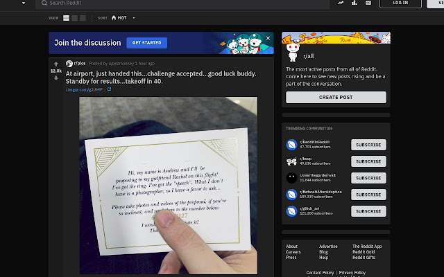Click the 12.0k vote score

pyautogui.click(x=56, y=71)
